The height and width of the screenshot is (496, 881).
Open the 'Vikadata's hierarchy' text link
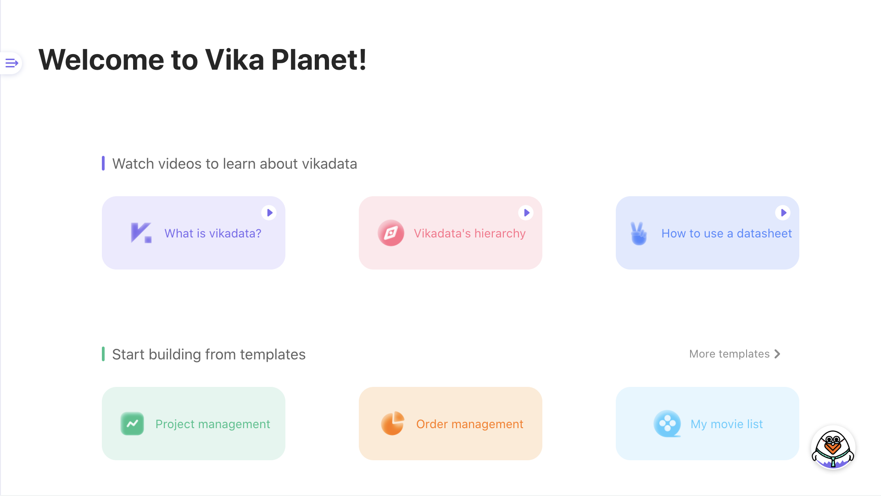[469, 233]
